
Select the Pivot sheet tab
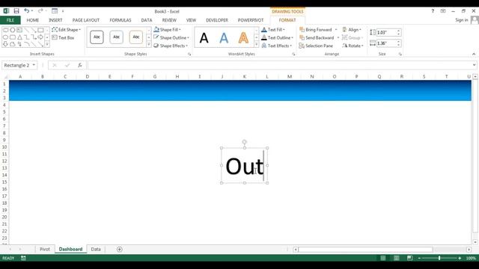pos(45,249)
